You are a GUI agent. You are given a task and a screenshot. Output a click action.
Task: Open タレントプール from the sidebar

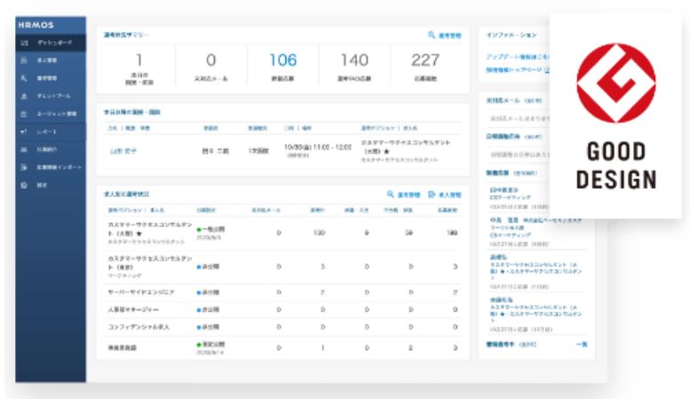[x=51, y=96]
